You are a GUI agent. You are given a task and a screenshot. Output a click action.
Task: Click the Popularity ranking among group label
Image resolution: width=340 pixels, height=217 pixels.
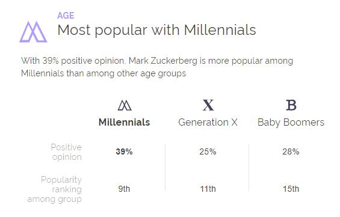[x=55, y=189]
